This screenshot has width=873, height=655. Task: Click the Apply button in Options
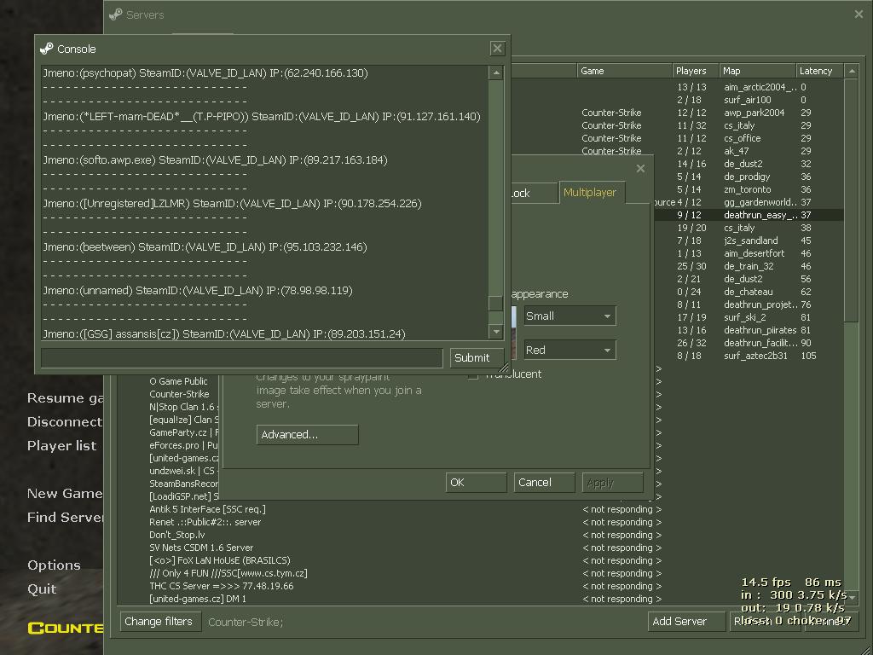612,483
